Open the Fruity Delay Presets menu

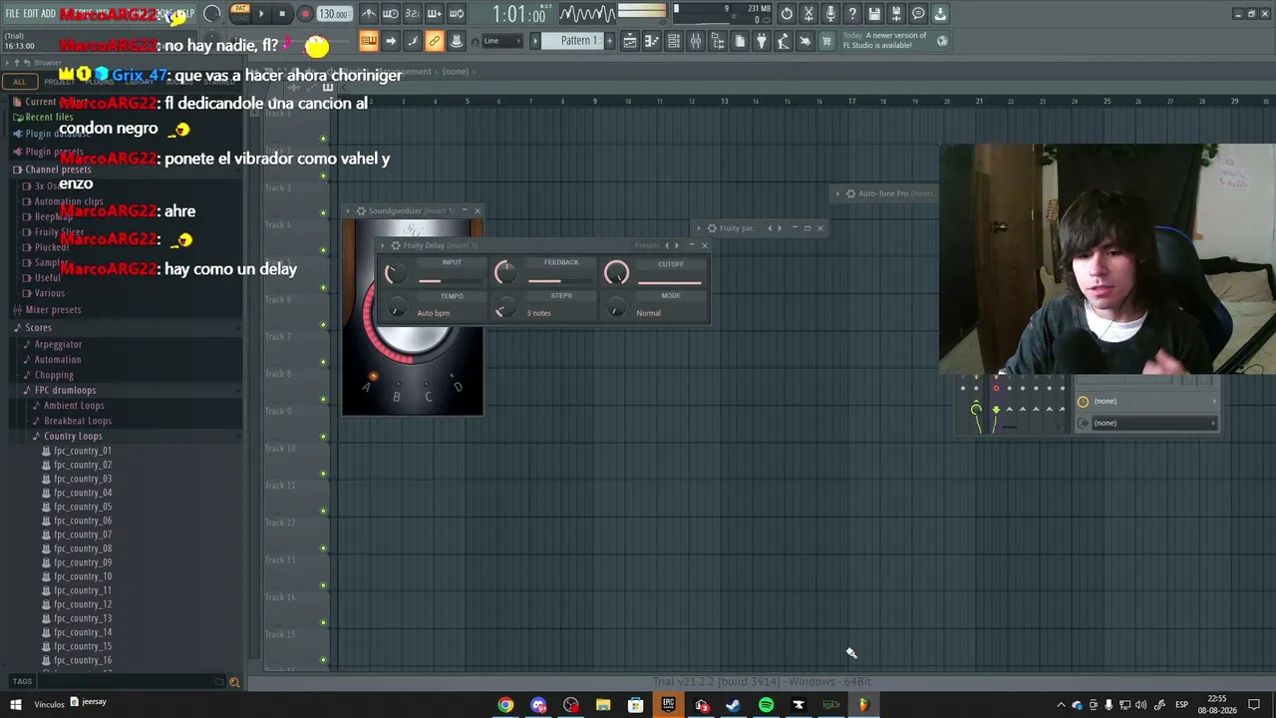647,245
